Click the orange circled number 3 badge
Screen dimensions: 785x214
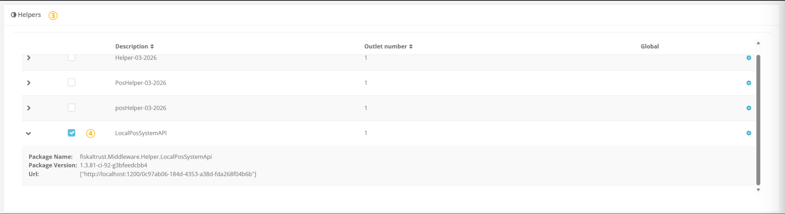(53, 16)
